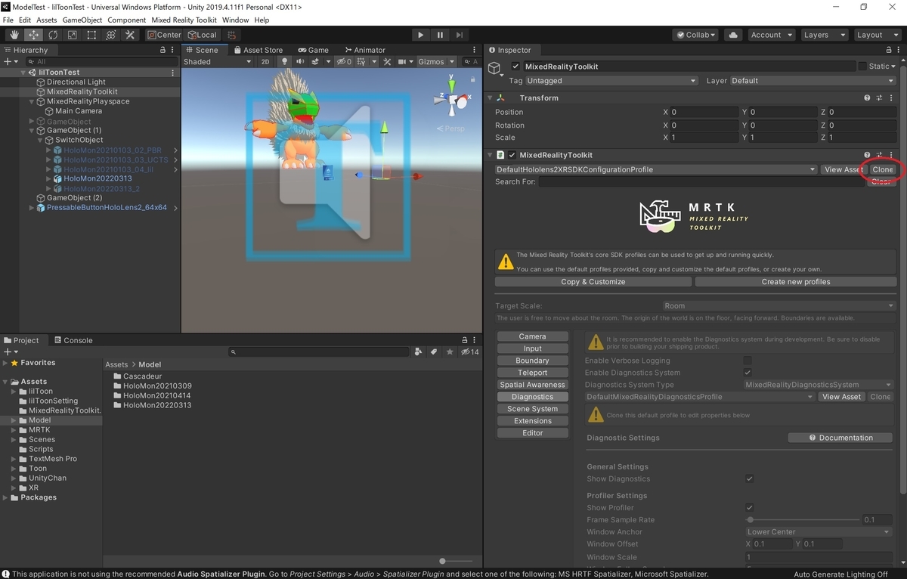Expand the PressableButtonHoloLens2_64x64 node
Image resolution: width=907 pixels, height=579 pixels.
pos(32,207)
